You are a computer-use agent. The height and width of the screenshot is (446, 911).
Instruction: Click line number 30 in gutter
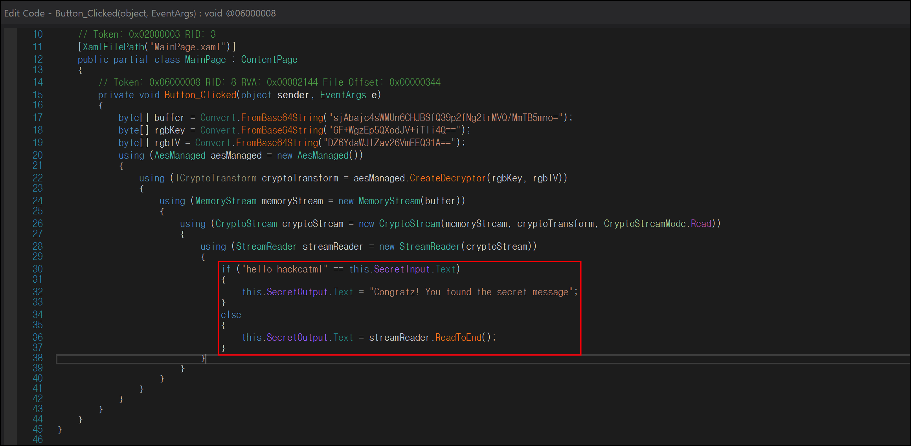click(38, 269)
